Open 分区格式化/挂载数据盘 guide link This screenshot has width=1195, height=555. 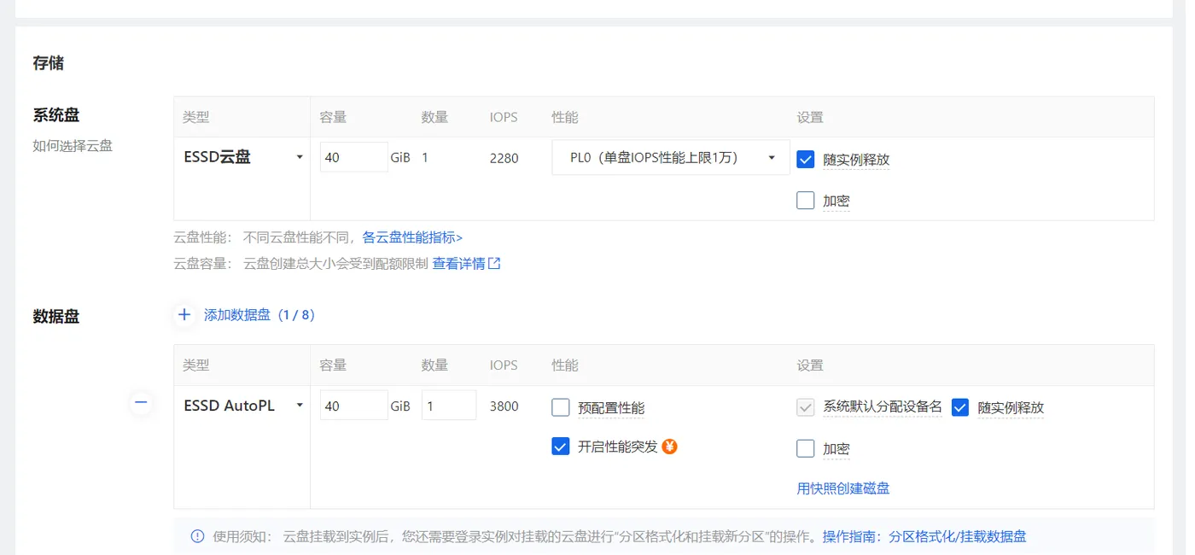pyautogui.click(x=958, y=536)
